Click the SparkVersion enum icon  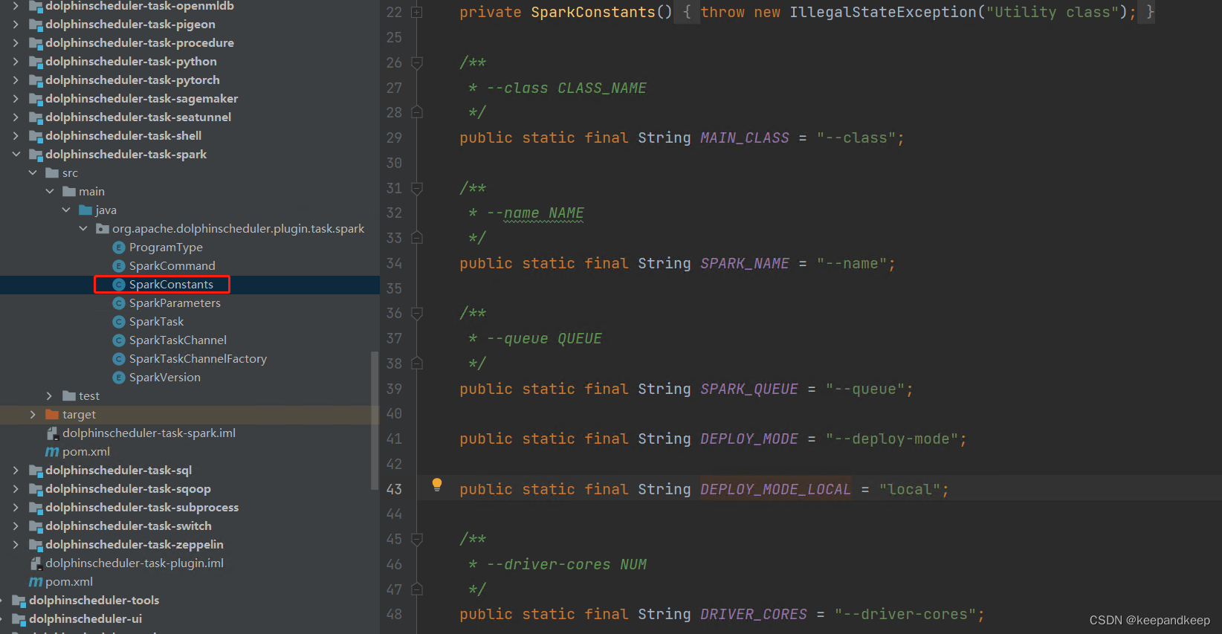click(118, 378)
